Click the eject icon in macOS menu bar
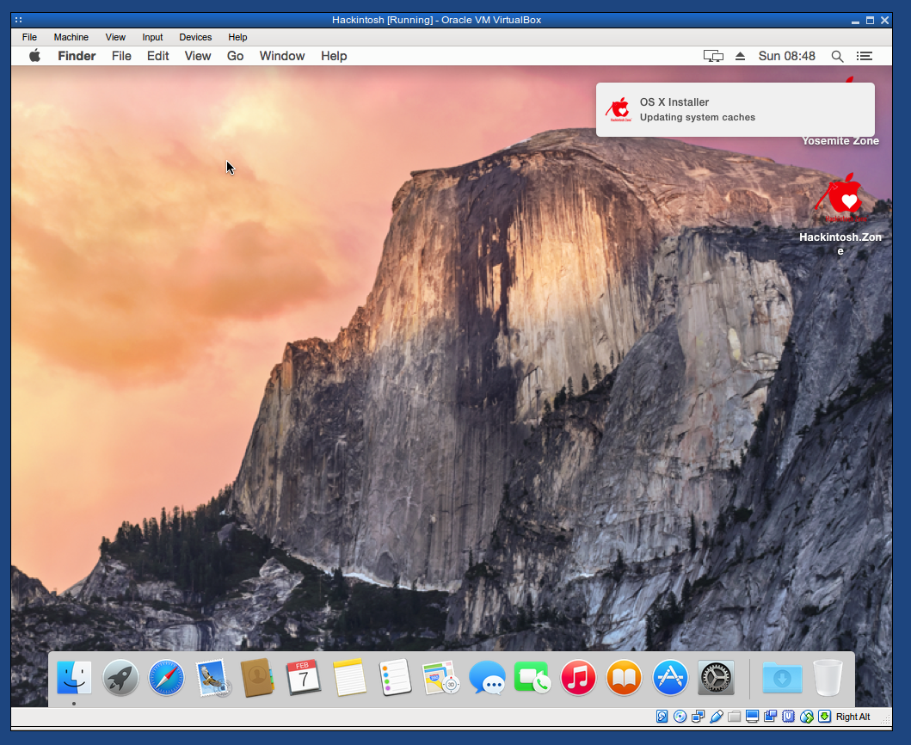911x745 pixels. (x=740, y=56)
